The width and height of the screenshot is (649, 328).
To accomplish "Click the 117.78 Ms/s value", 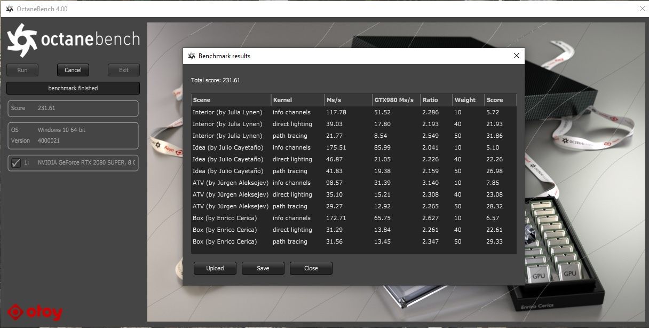I will (336, 112).
